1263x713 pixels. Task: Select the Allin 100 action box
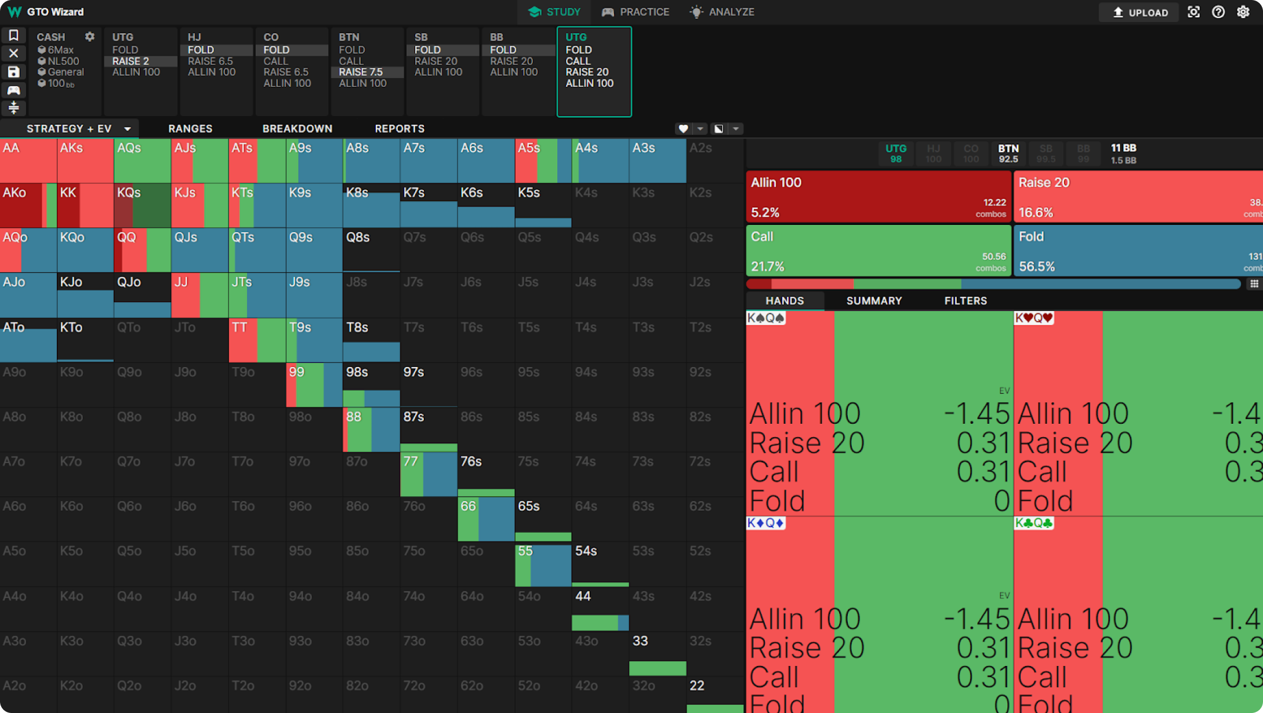[x=878, y=197]
